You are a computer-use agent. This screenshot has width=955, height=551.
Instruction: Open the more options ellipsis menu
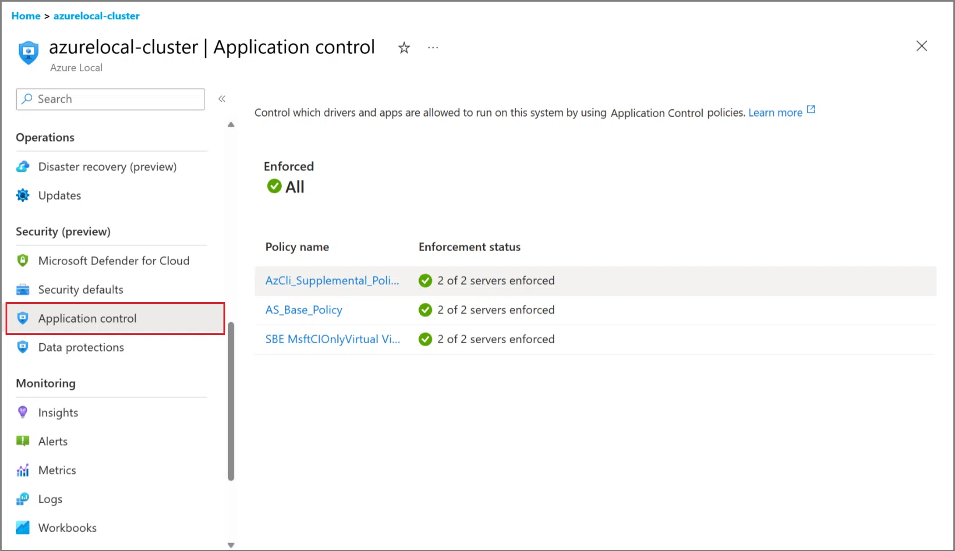click(x=433, y=48)
